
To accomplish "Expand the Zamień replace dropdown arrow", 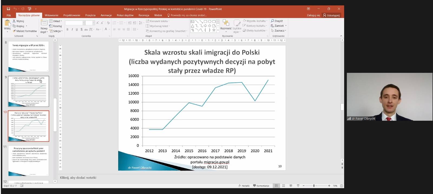I will click(x=286, y=26).
